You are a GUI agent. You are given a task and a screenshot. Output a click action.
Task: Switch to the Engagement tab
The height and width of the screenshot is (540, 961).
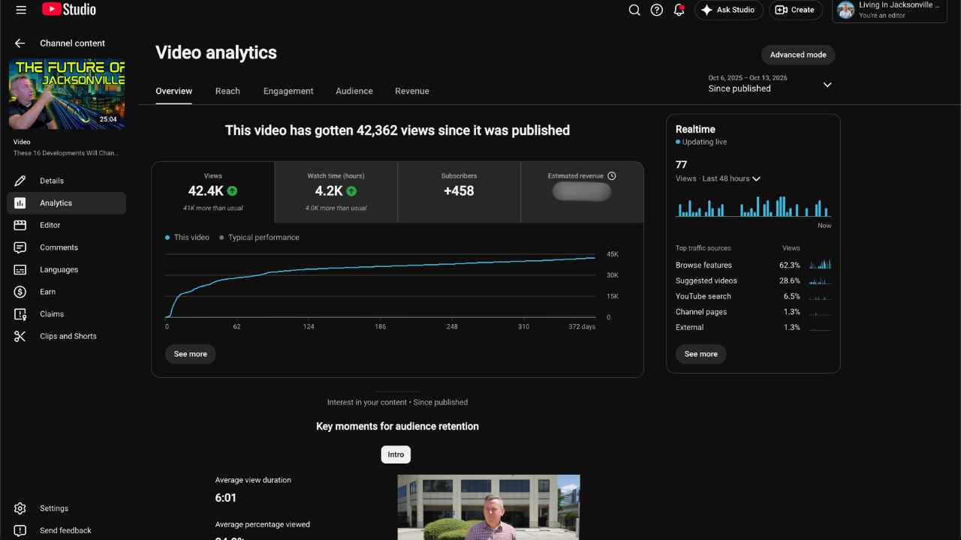coord(288,91)
